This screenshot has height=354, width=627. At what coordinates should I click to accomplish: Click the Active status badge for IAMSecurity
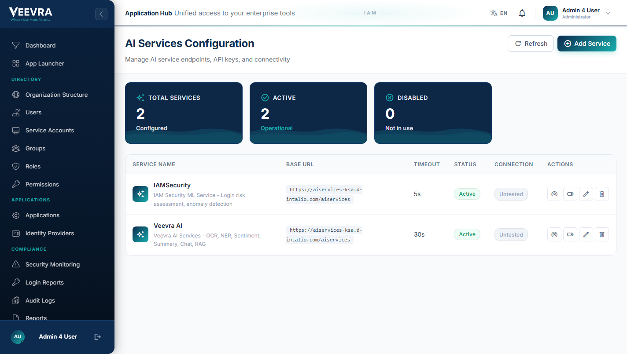tap(467, 194)
